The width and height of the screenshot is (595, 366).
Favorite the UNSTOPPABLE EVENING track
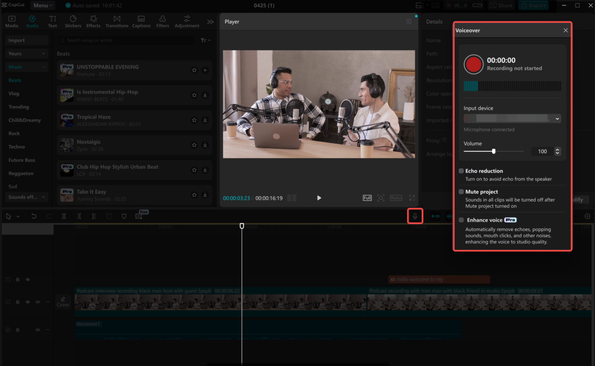click(x=194, y=70)
